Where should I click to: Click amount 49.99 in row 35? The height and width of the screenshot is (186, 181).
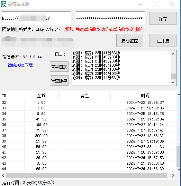(x=41, y=119)
